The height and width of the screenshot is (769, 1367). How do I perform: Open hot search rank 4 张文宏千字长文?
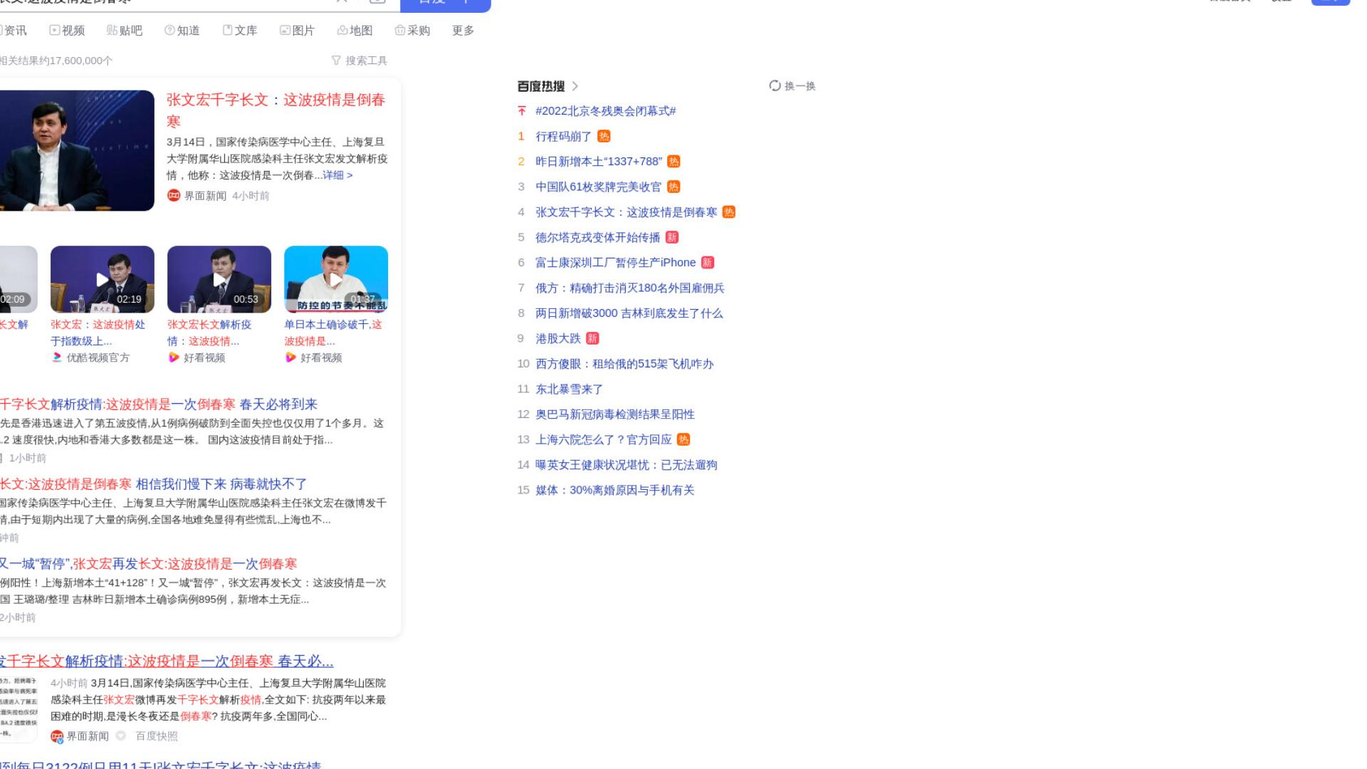[627, 212]
